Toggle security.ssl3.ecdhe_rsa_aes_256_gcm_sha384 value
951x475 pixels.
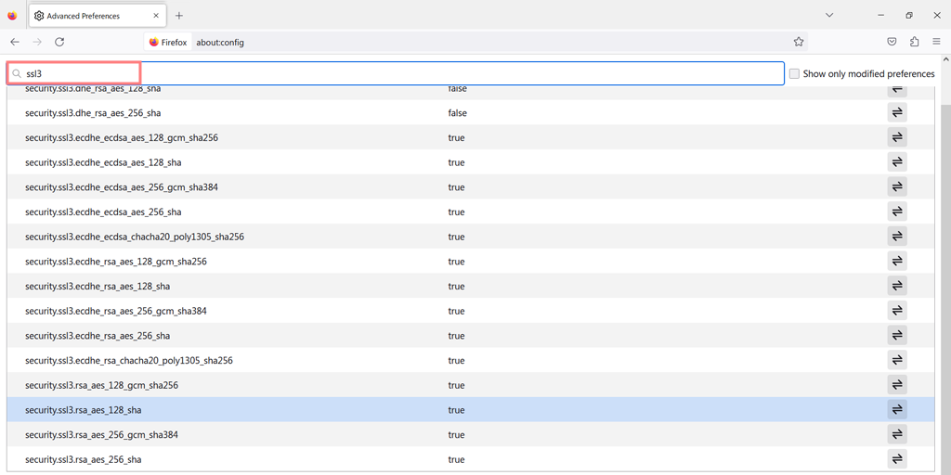coord(897,311)
